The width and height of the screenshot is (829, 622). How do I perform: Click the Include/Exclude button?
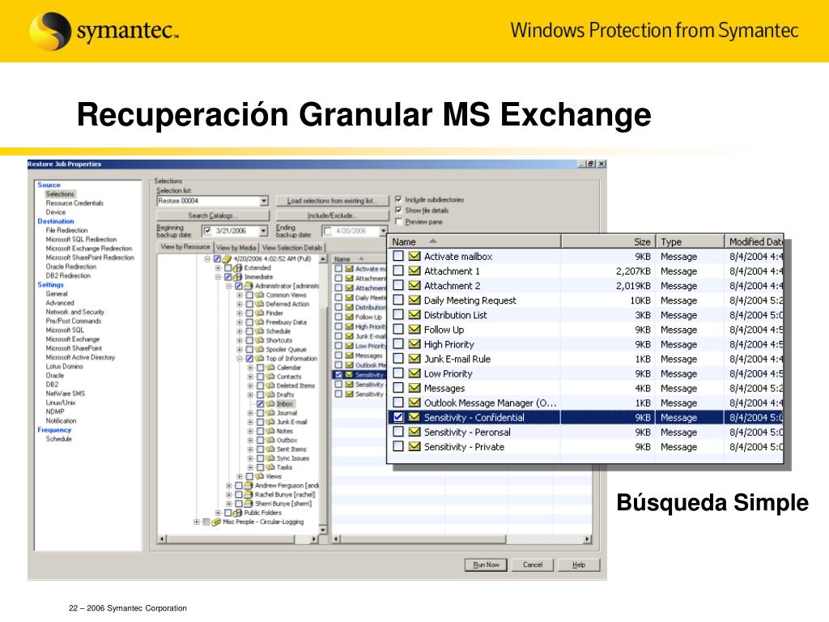point(332,215)
